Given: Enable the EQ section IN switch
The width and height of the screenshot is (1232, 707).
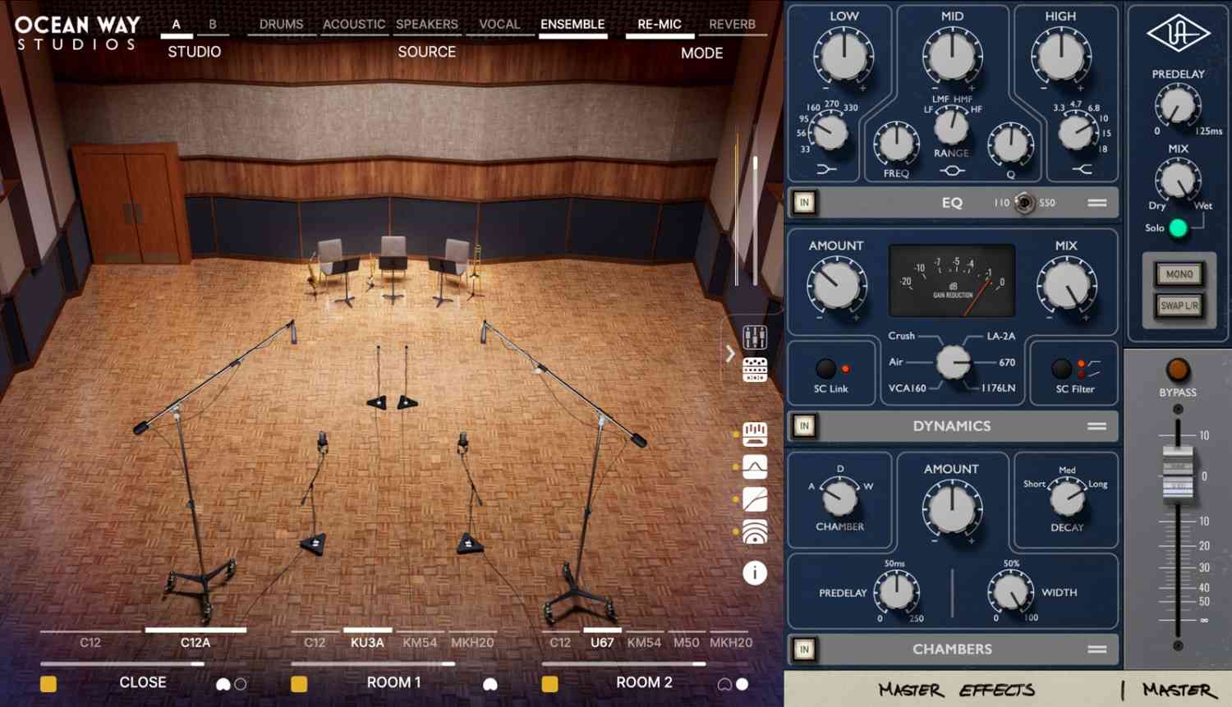Looking at the screenshot, I should [803, 202].
